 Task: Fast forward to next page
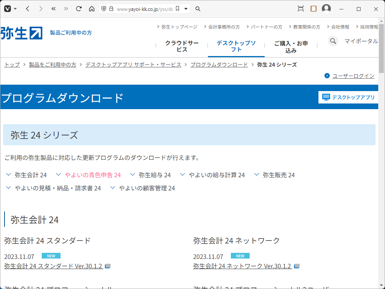tap(66, 9)
